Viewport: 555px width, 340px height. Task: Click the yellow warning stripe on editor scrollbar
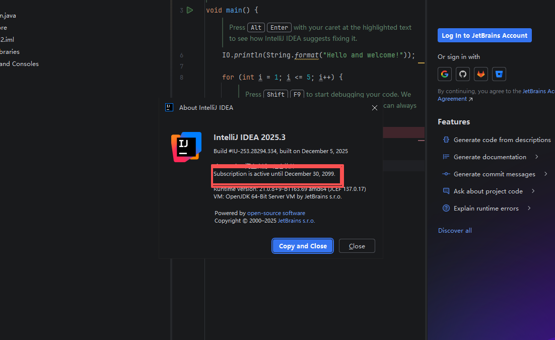pyautogui.click(x=421, y=62)
